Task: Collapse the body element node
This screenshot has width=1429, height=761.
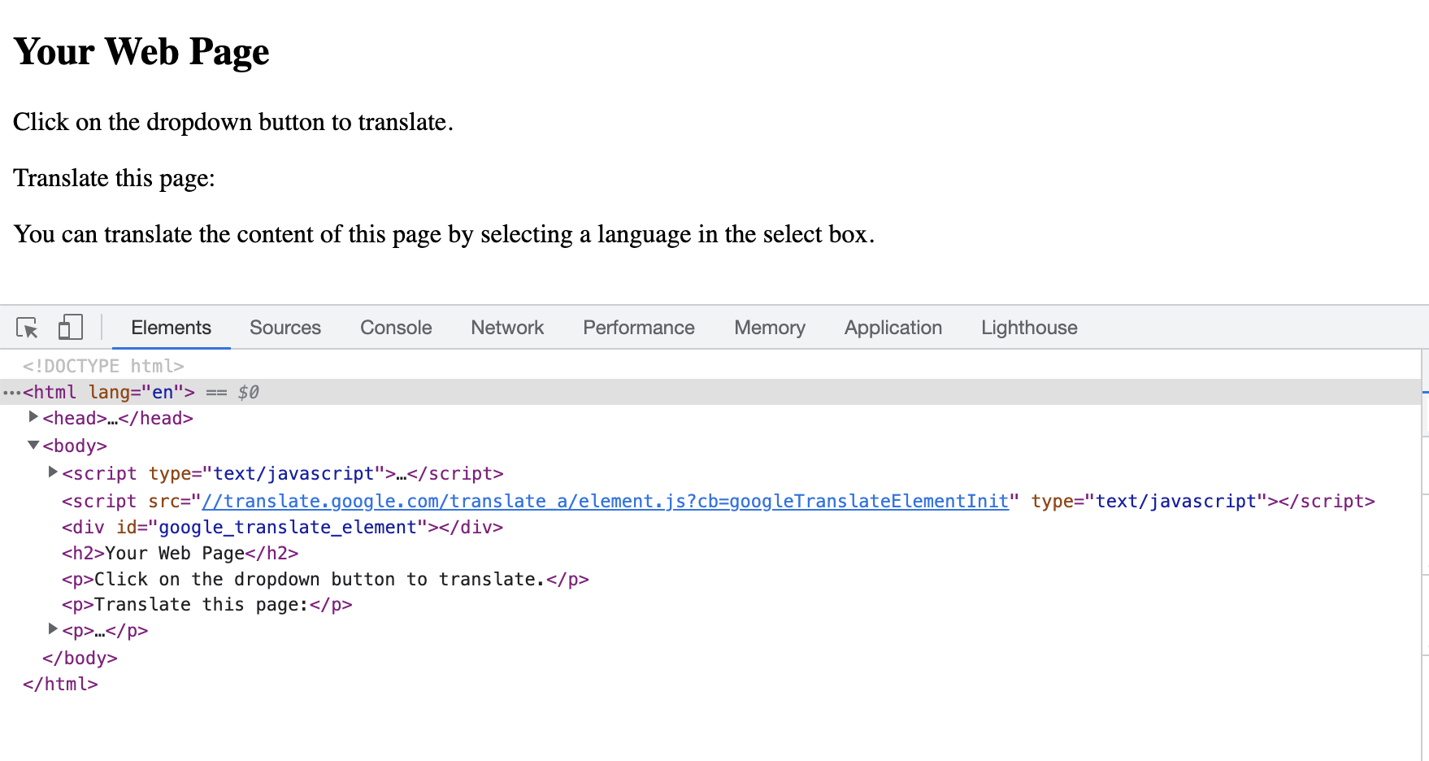Action: (33, 445)
